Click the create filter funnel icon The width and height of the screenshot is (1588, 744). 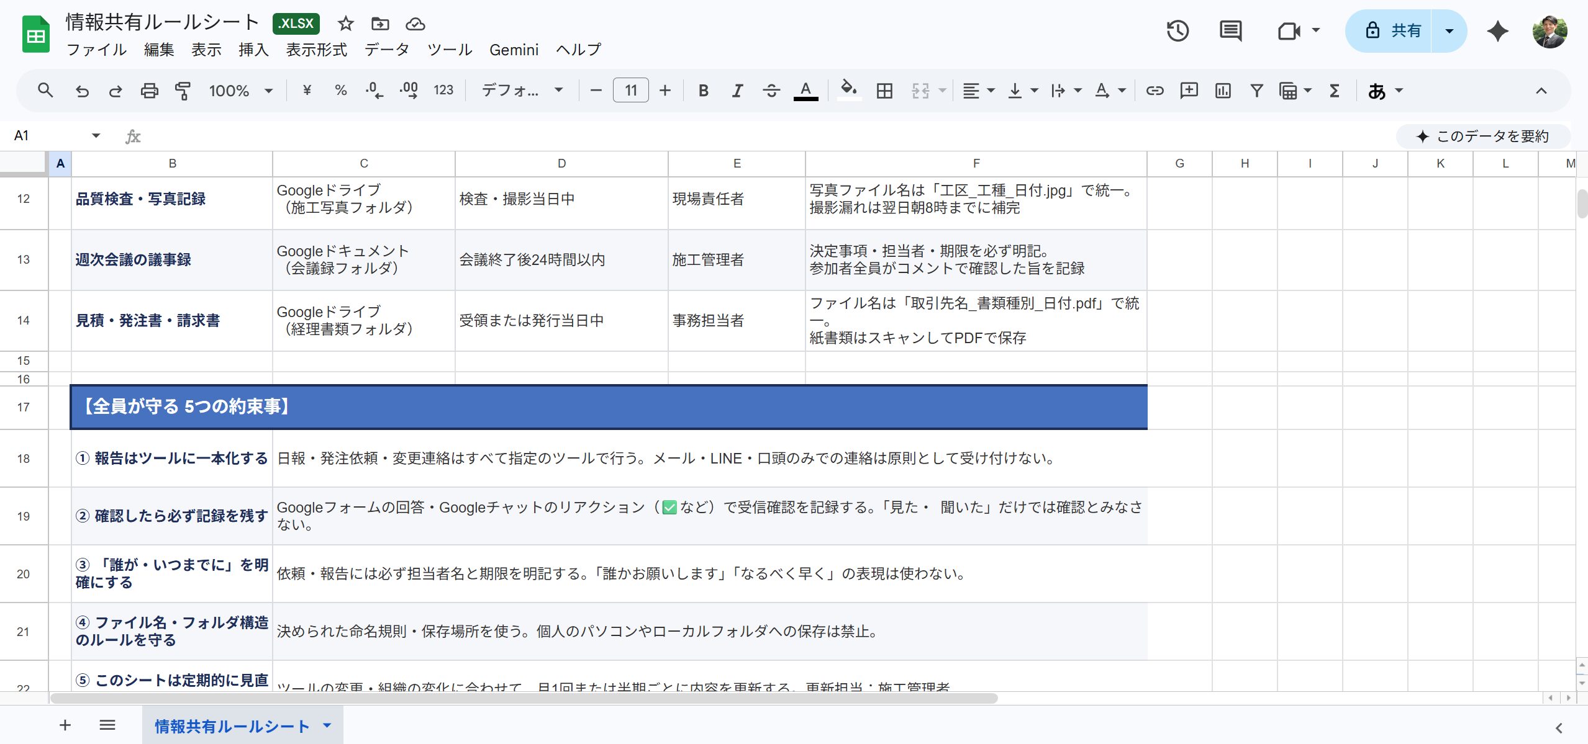[1256, 91]
